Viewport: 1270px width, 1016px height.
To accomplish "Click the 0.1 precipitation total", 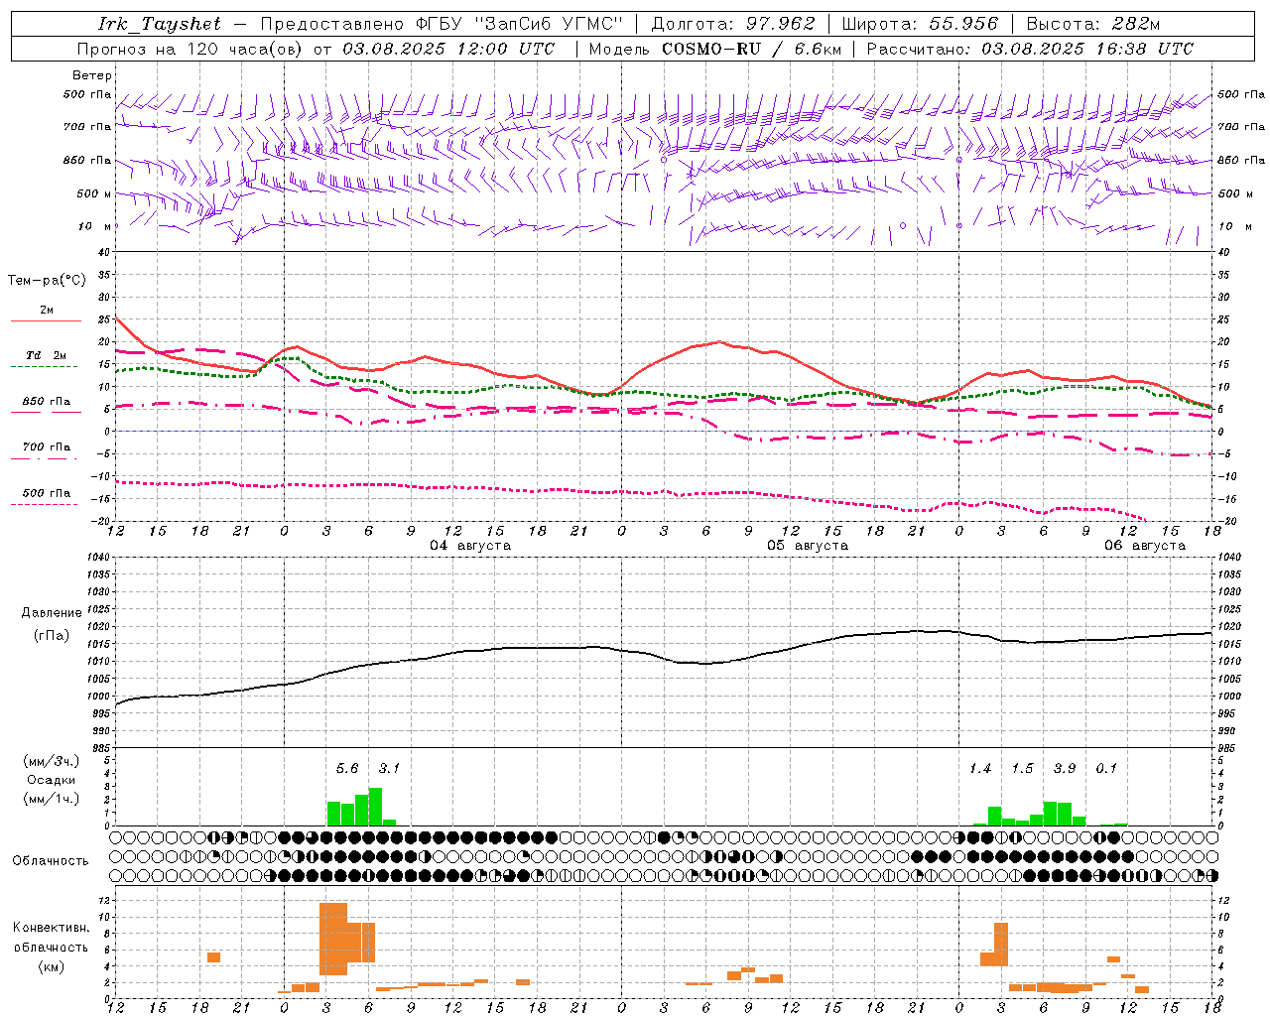I will [x=1106, y=769].
